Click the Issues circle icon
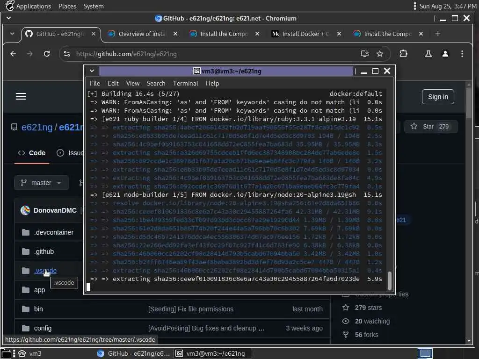The width and height of the screenshot is (479, 359). coord(60,153)
